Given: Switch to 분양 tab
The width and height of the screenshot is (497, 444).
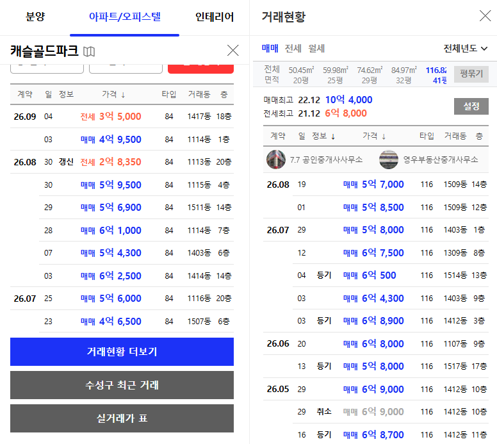Looking at the screenshot, I should [35, 16].
